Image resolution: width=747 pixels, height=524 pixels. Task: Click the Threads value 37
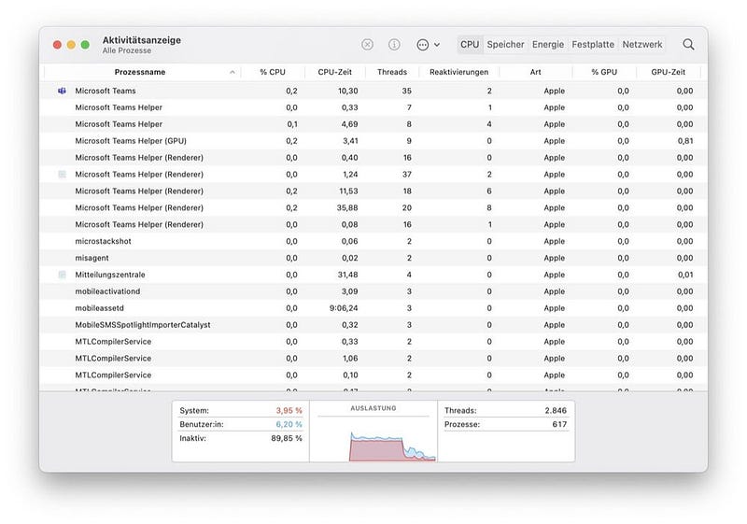(x=407, y=175)
